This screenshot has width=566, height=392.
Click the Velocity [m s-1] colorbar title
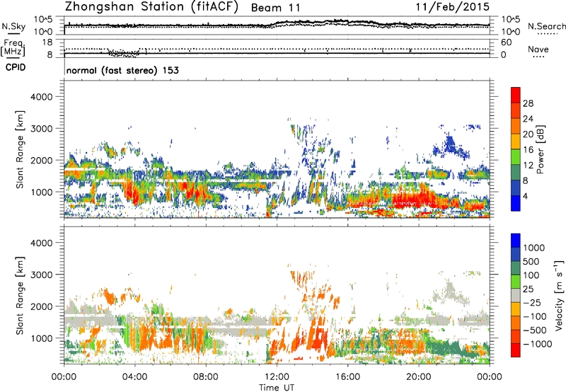tap(559, 295)
